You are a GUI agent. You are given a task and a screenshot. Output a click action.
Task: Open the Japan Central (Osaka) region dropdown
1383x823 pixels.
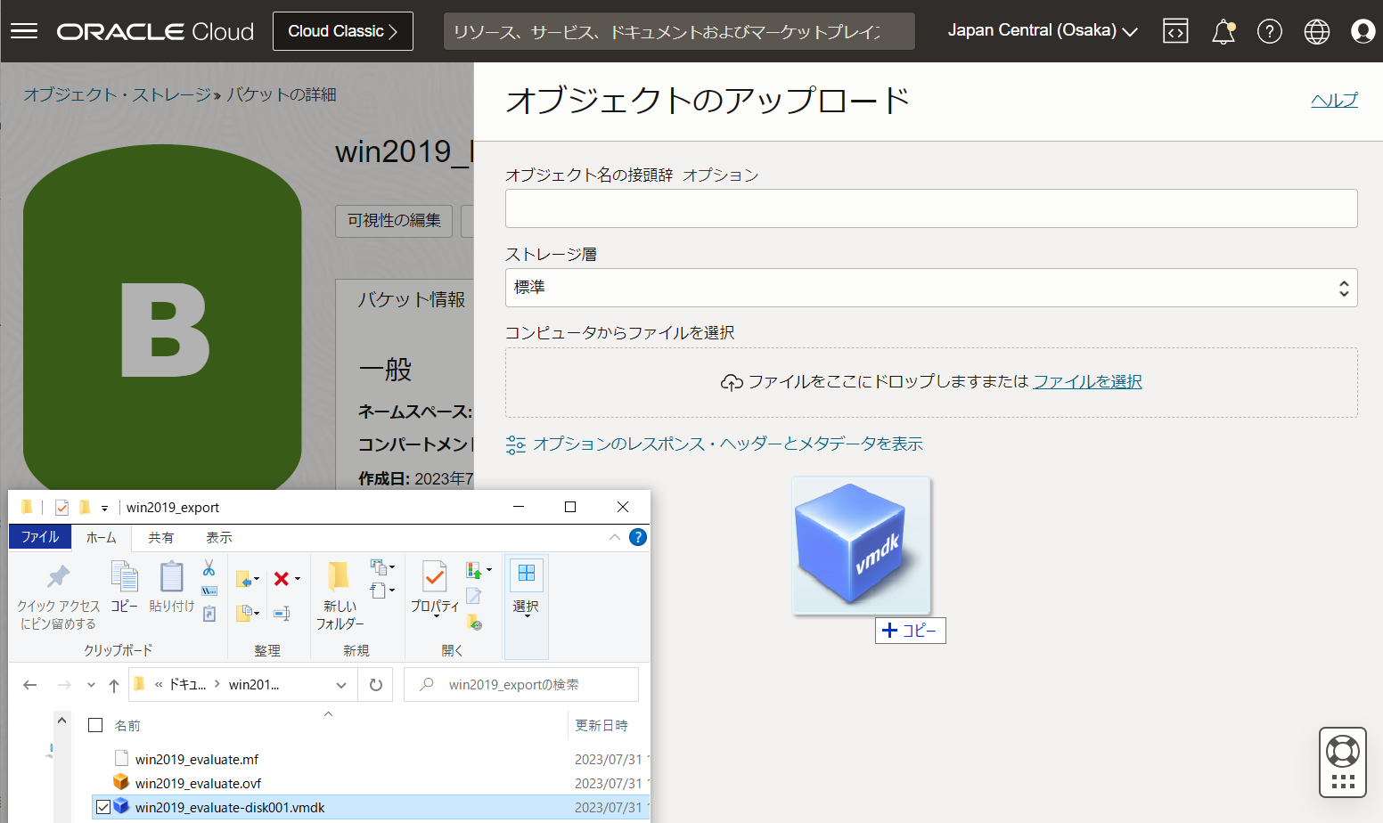1043,31
